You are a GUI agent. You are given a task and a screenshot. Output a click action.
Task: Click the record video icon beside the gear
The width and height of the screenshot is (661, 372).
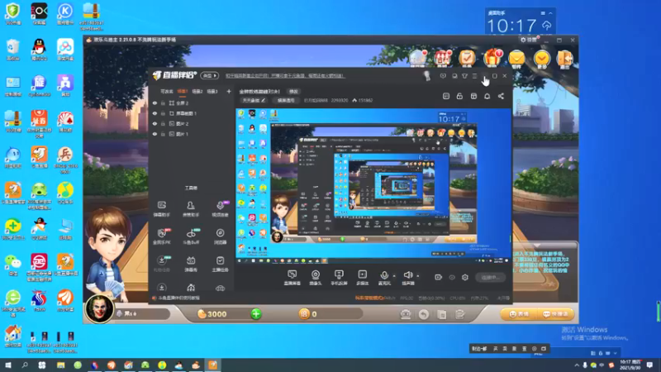439,277
